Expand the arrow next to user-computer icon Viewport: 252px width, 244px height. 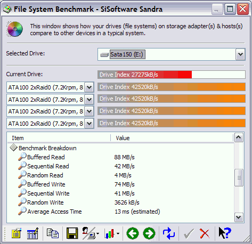coord(98,234)
